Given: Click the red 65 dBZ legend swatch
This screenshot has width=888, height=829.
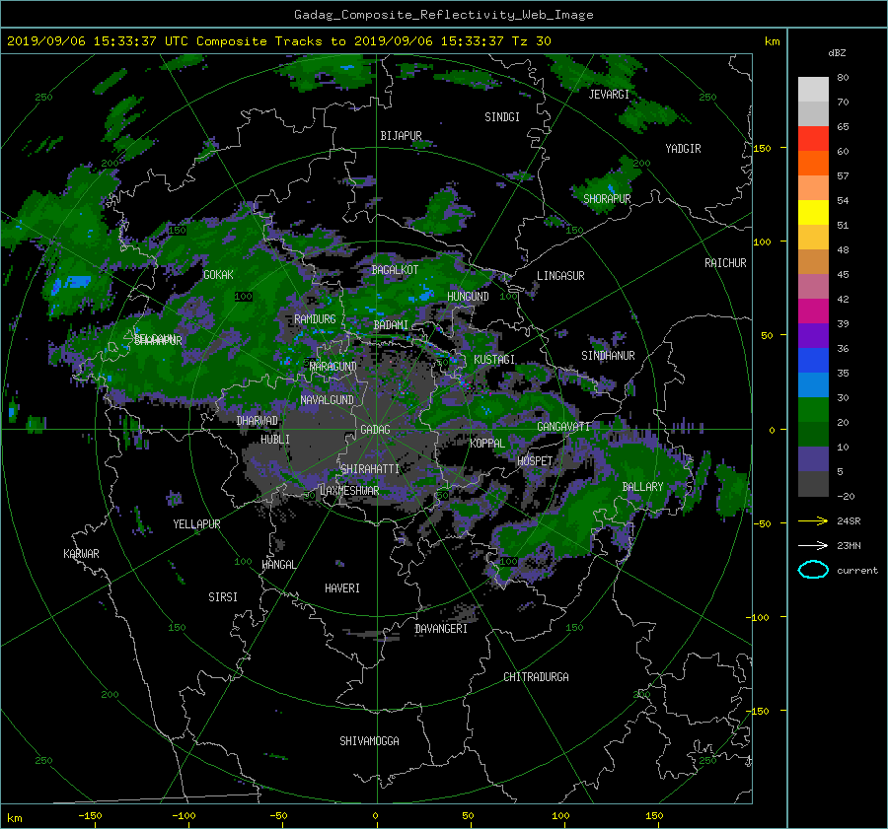Looking at the screenshot, I should [813, 138].
